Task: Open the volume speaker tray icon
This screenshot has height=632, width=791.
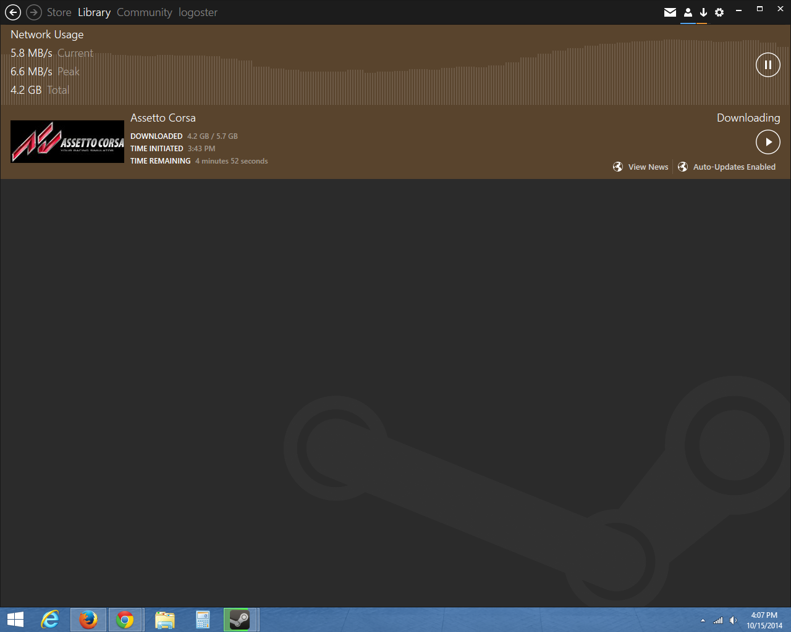Action: point(733,620)
